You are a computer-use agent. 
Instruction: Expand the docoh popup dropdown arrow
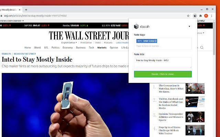point(189,26)
